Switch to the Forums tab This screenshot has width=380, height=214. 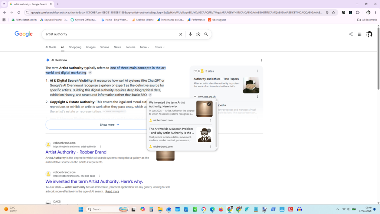tap(130, 47)
